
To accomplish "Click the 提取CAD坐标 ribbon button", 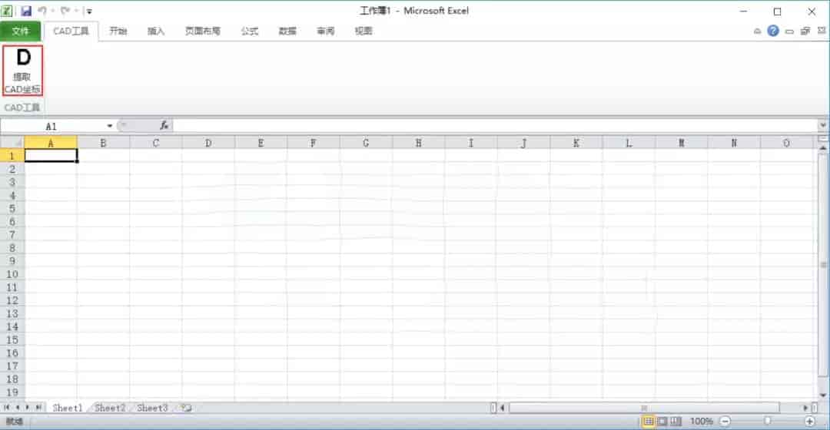I will (x=23, y=70).
